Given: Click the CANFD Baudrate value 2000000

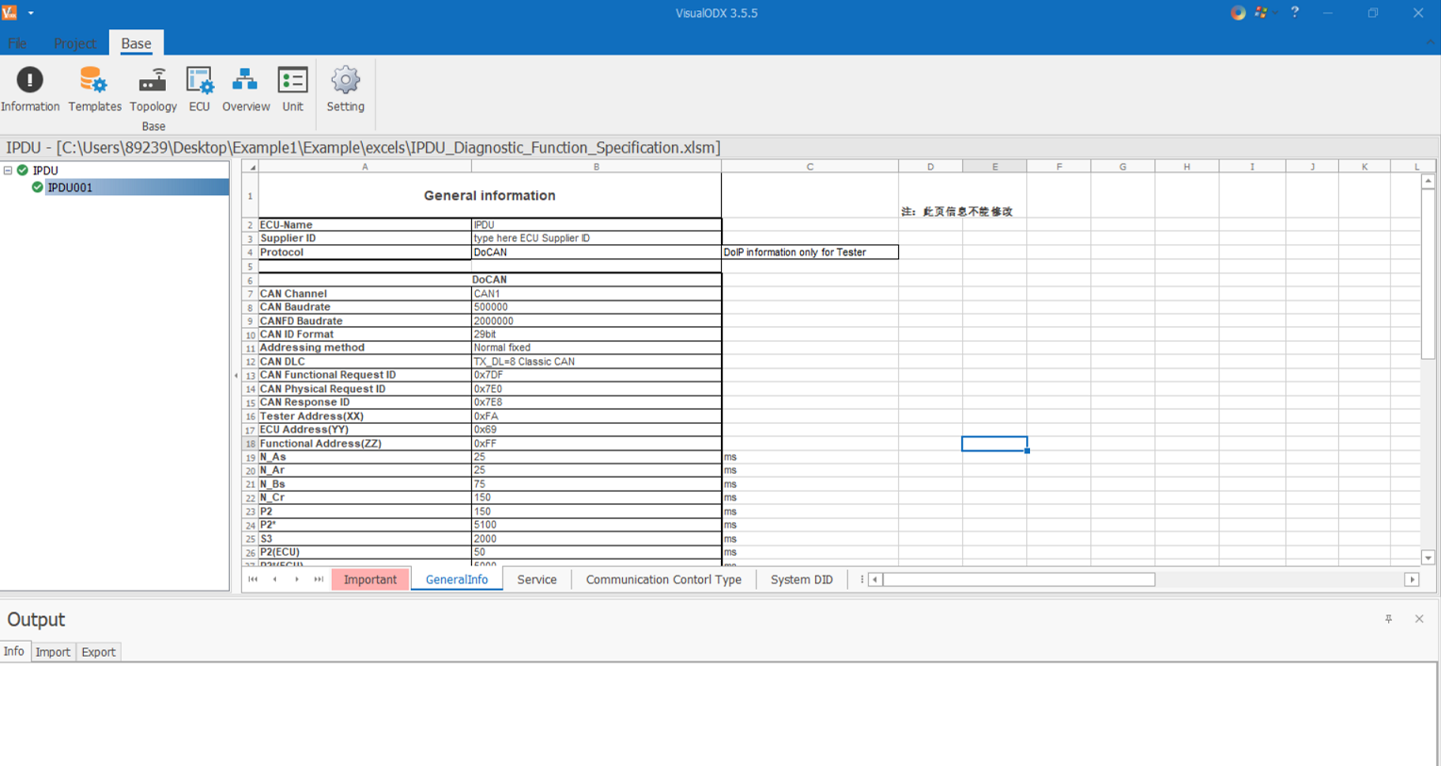Looking at the screenshot, I should (597, 321).
